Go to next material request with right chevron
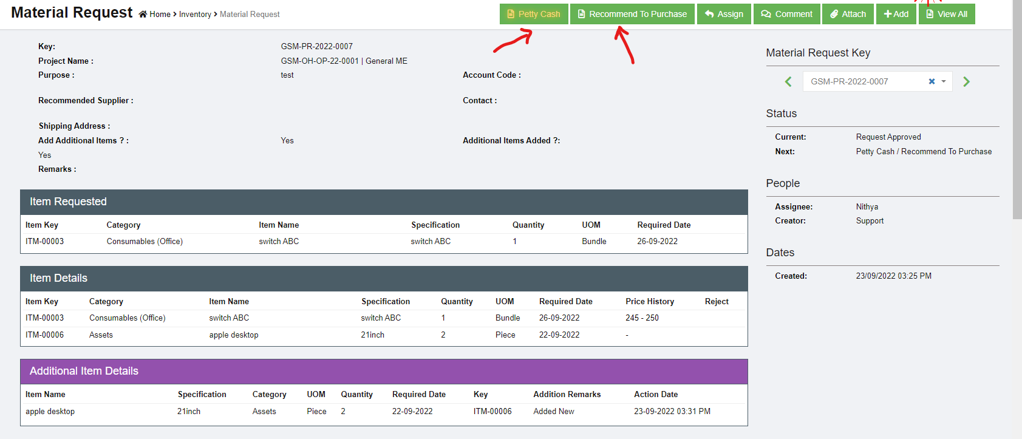The image size is (1022, 439). coord(966,81)
